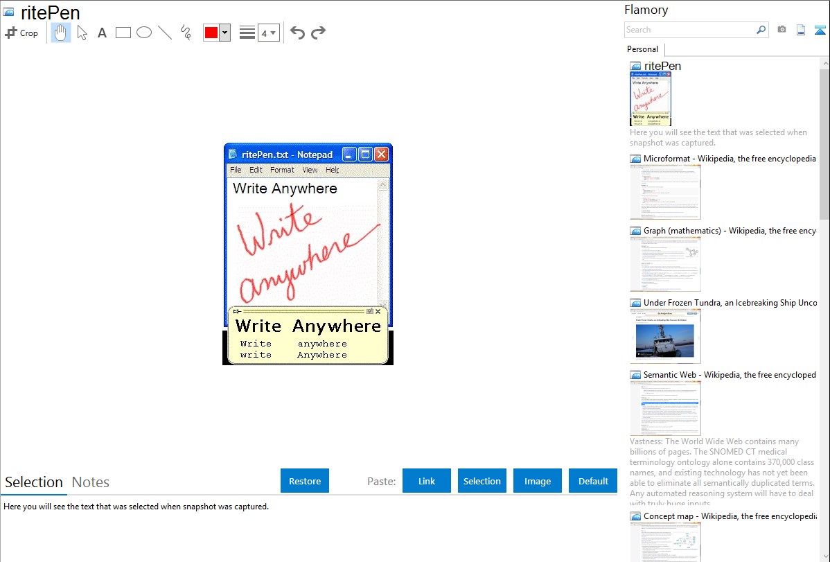
Task: Click the ritePen app icon beside page title
Action: tap(8, 12)
